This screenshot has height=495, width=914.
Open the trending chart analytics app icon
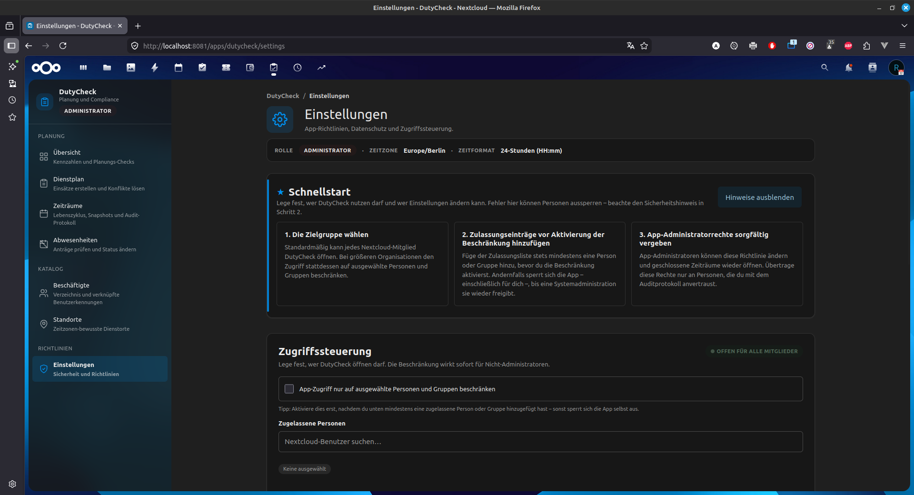coord(321,68)
